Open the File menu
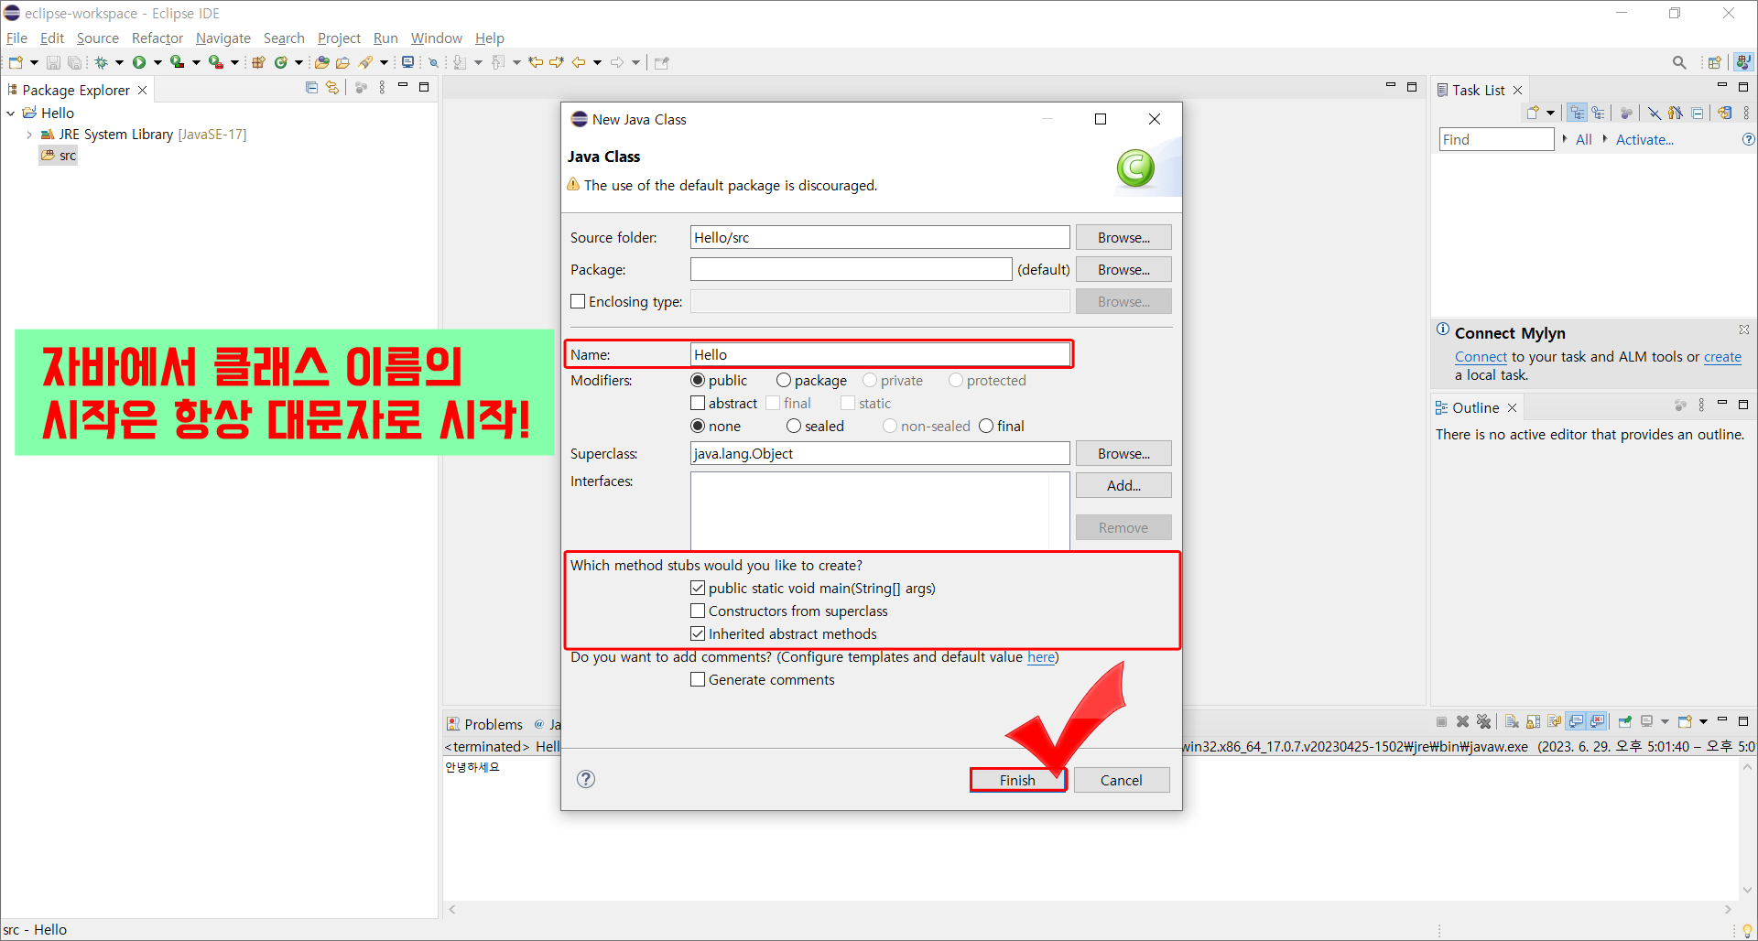The width and height of the screenshot is (1758, 941). tap(16, 38)
